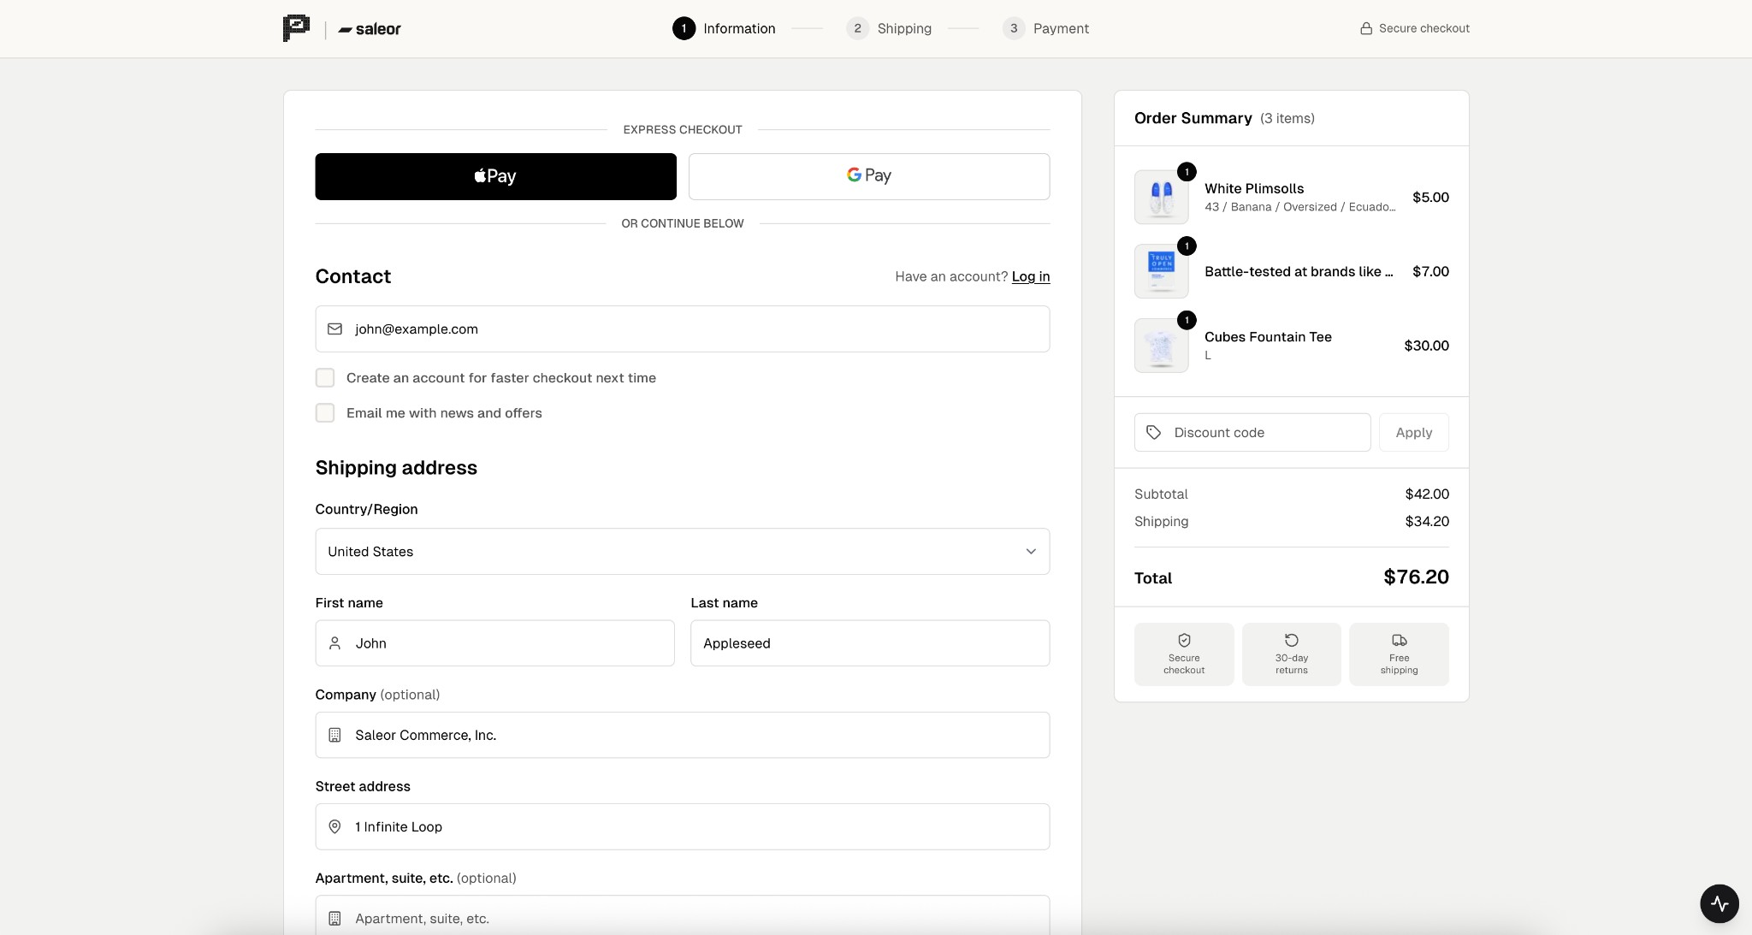Click the Secure checkout shield badge
The image size is (1752, 935).
pyautogui.click(x=1184, y=654)
